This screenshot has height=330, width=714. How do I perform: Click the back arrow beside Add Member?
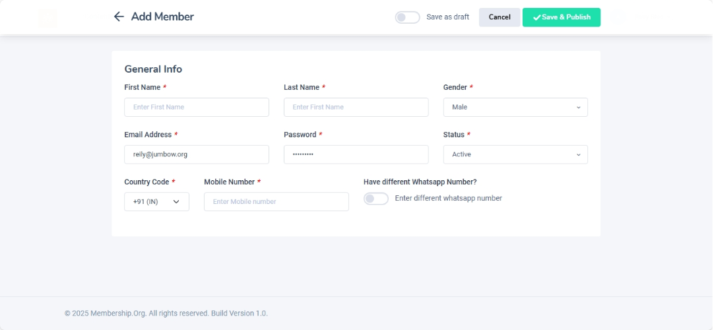coord(119,16)
